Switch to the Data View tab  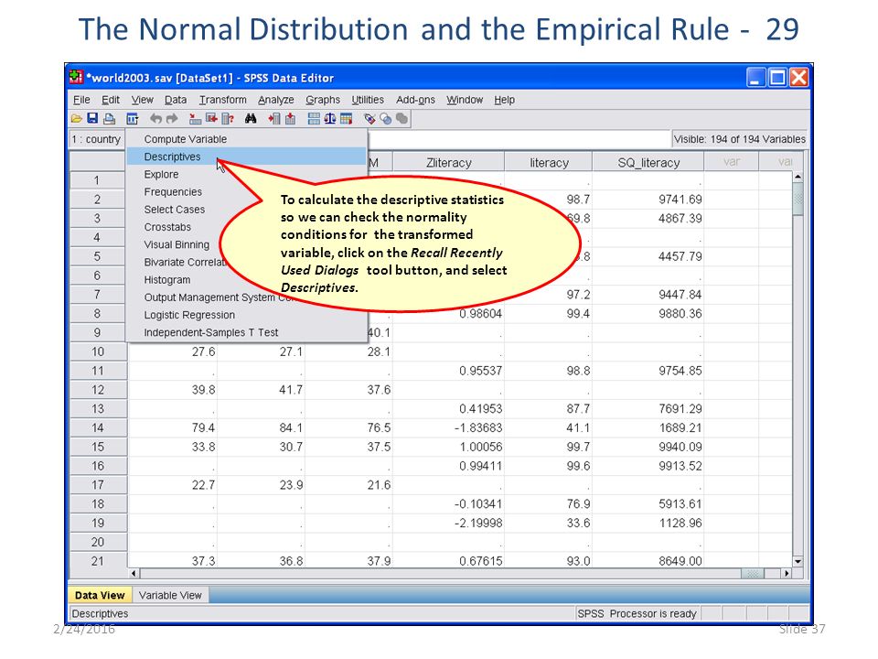(100, 595)
